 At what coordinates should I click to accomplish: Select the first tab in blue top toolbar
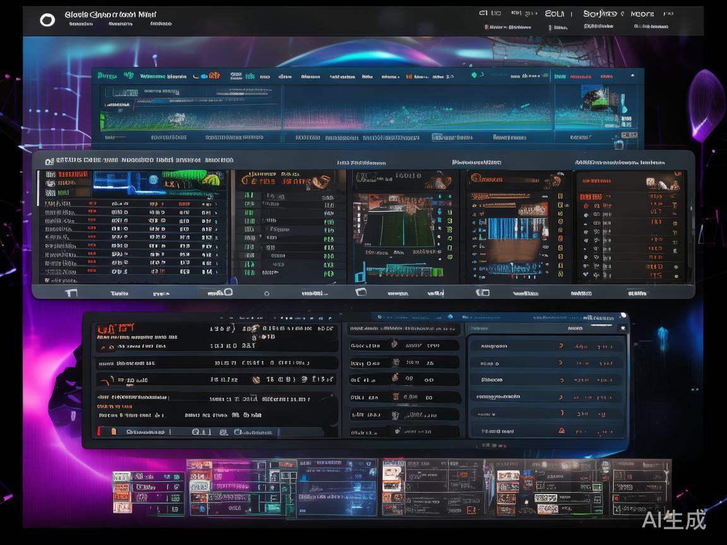[107, 76]
